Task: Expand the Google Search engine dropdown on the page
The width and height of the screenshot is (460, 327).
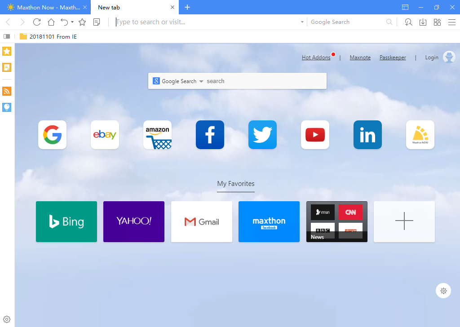Action: point(201,81)
